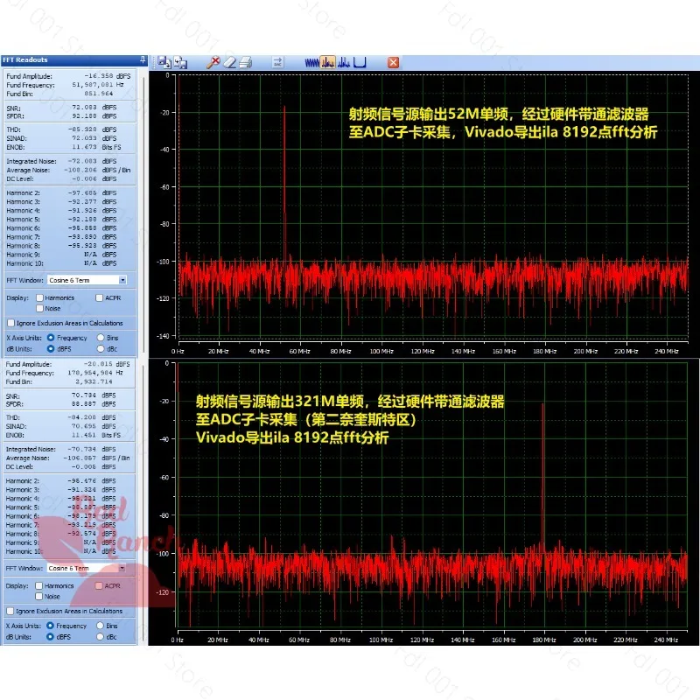Click upper Harmonic 3 value -92.277
Image resolution: width=700 pixels, height=700 pixels.
pyautogui.click(x=82, y=202)
